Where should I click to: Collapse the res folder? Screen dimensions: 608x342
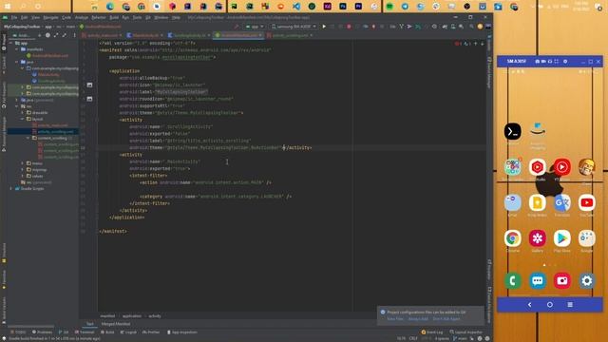[17, 106]
